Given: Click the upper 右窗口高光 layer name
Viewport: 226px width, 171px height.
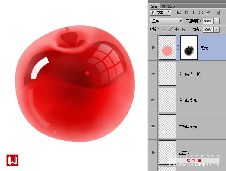Looking at the screenshot, I should 188,100.
